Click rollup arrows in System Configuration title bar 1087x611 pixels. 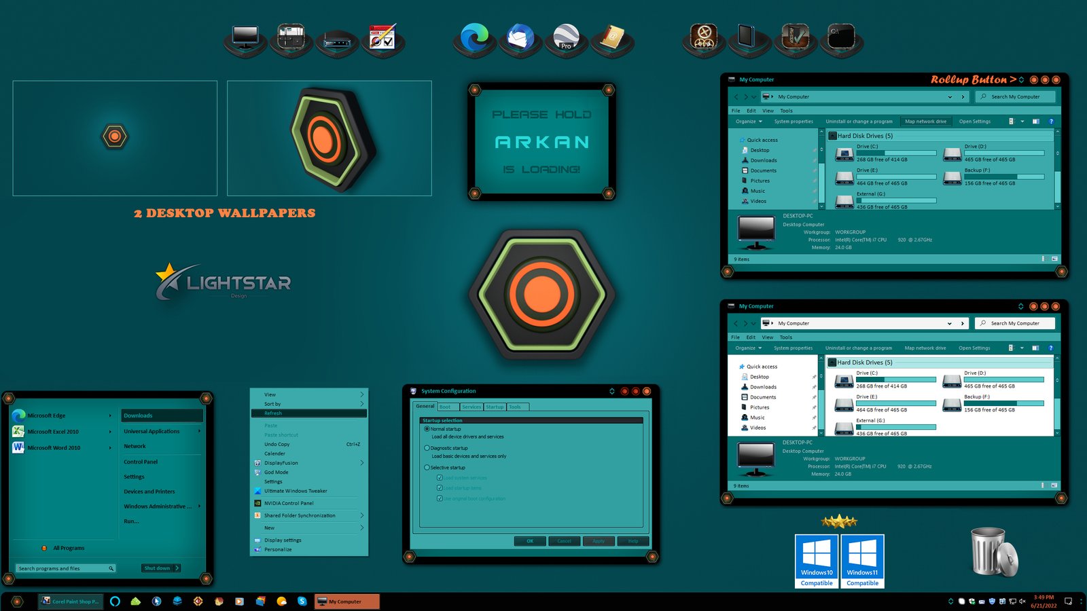[x=612, y=391]
